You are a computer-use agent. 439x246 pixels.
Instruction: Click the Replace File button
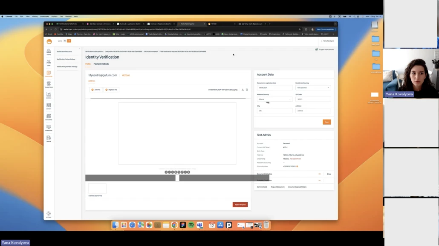pyautogui.click(x=111, y=90)
